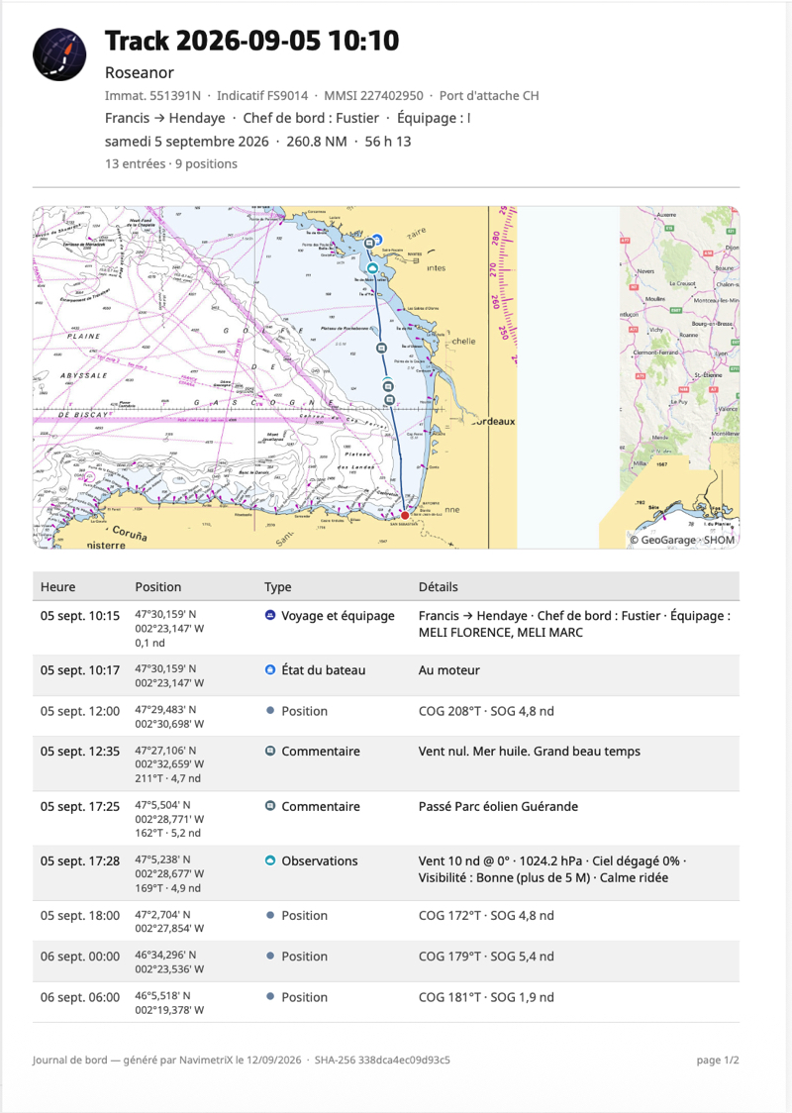The width and height of the screenshot is (792, 1113).
Task: Click the 'Position' column header
Action: click(x=158, y=587)
